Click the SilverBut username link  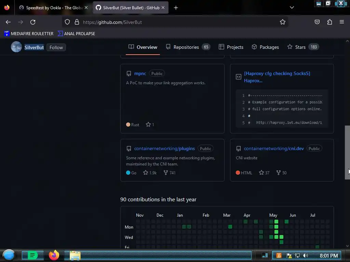point(34,47)
